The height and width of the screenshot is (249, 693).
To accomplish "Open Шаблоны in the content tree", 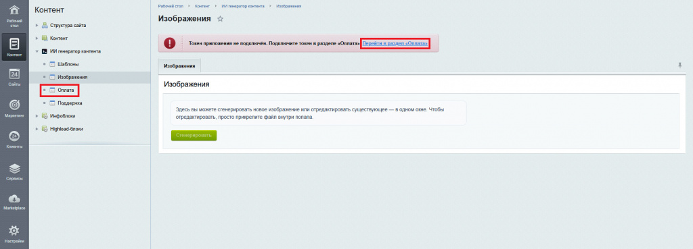I will click(68, 64).
